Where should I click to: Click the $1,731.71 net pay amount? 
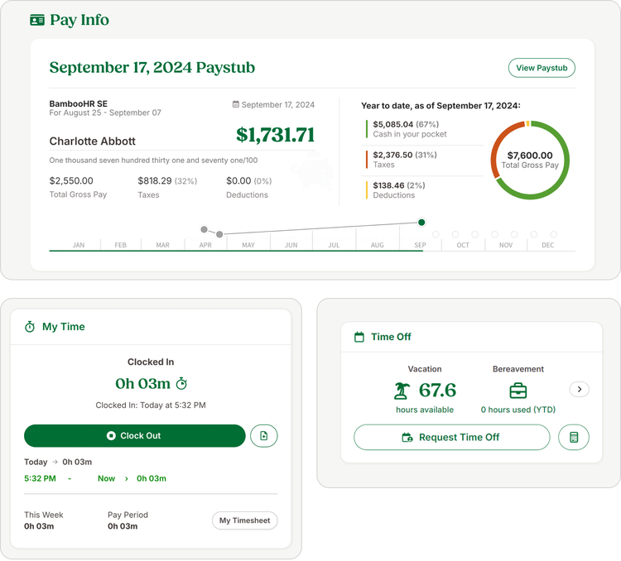275,135
